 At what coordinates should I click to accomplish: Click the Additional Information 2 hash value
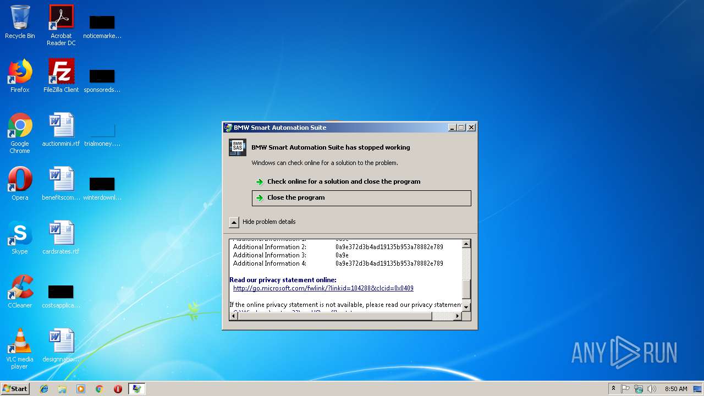[x=389, y=247]
